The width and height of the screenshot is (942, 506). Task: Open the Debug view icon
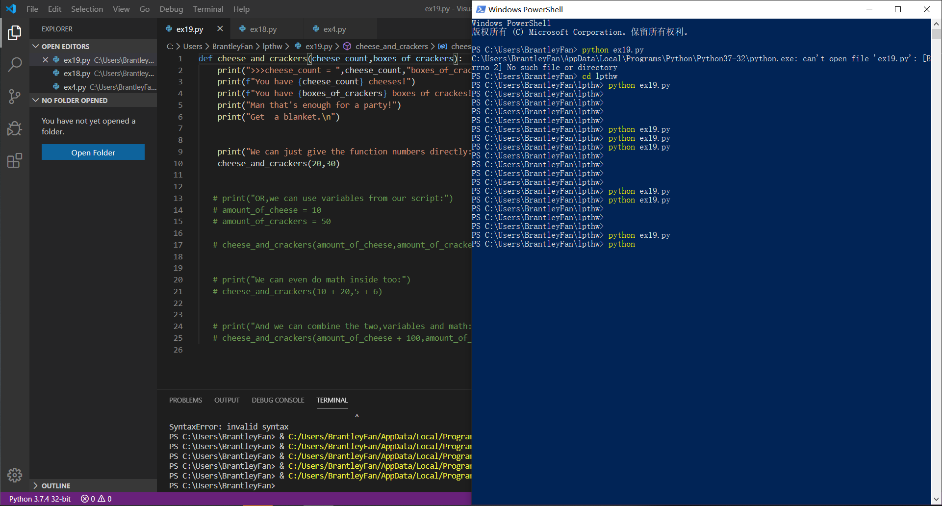point(15,128)
